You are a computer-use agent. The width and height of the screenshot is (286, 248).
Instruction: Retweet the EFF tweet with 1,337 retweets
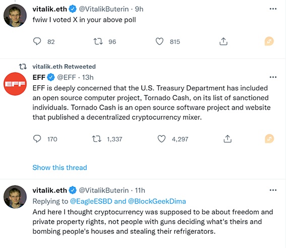pos(97,139)
